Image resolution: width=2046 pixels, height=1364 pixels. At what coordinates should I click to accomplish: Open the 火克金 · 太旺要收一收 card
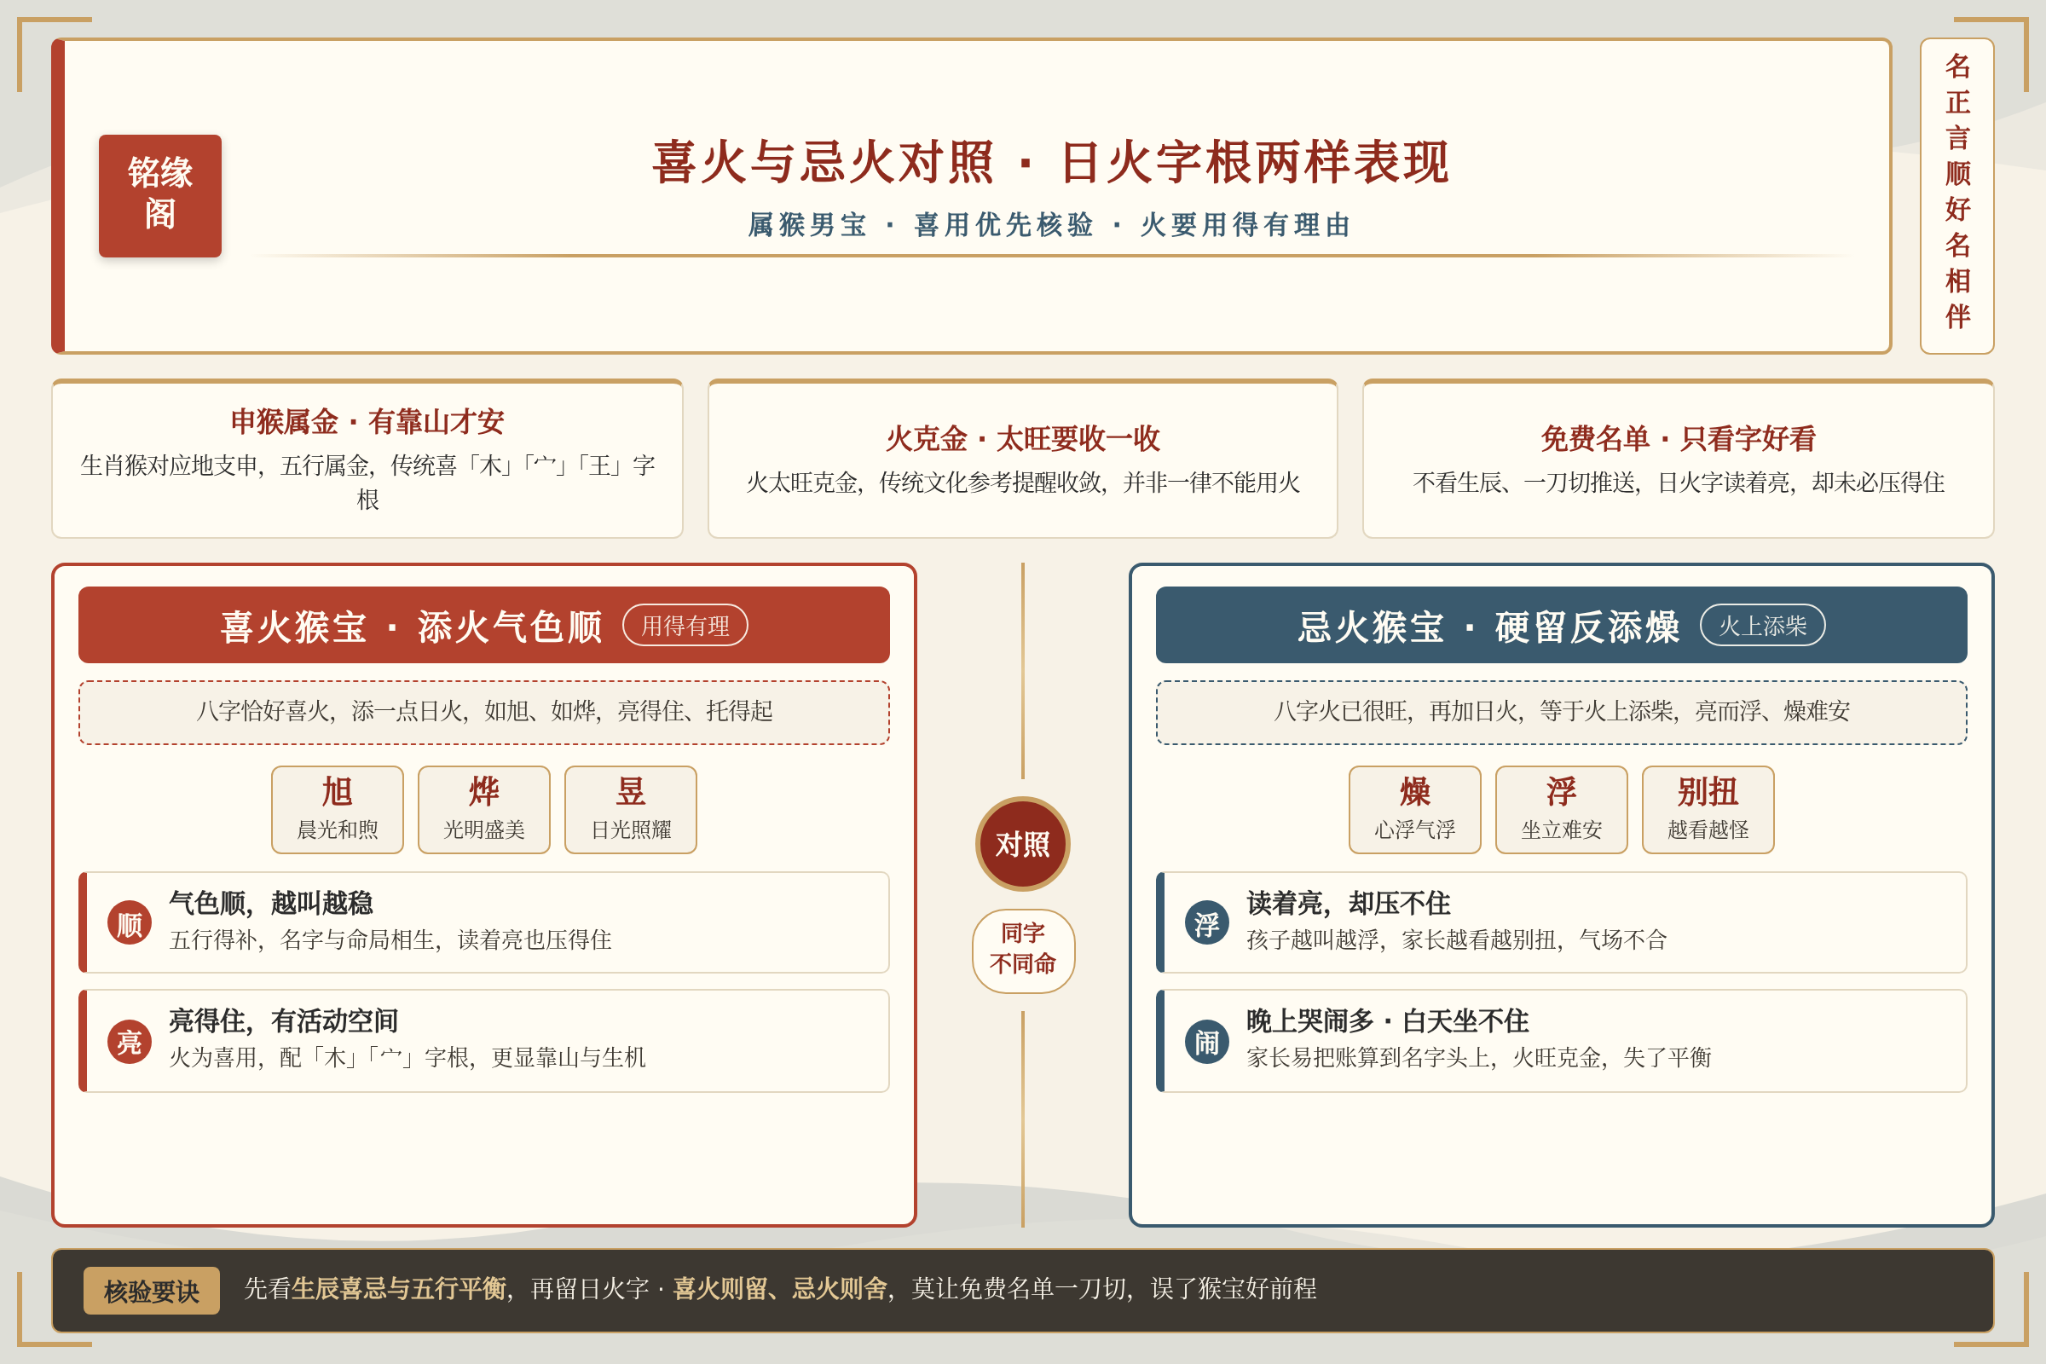tap(1023, 459)
